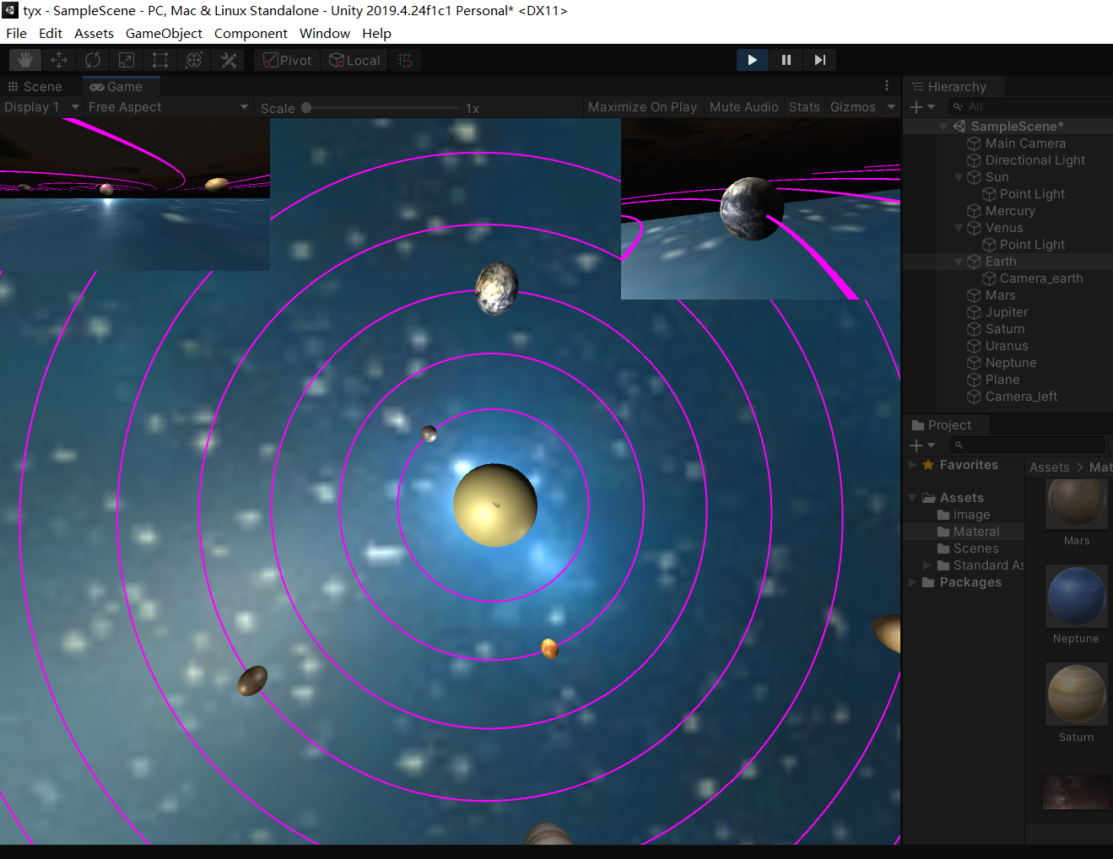1113x859 pixels.
Task: Toggle Pivot mode in the toolbar
Action: pos(286,59)
